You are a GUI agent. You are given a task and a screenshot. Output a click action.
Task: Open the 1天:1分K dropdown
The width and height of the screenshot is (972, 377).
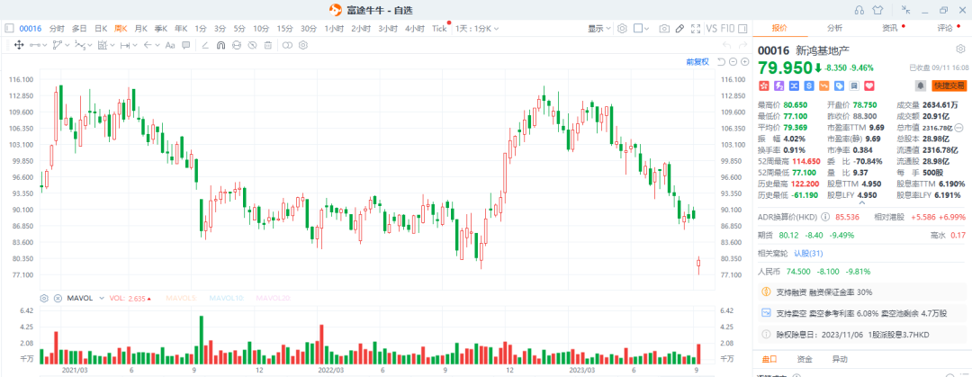[477, 28]
